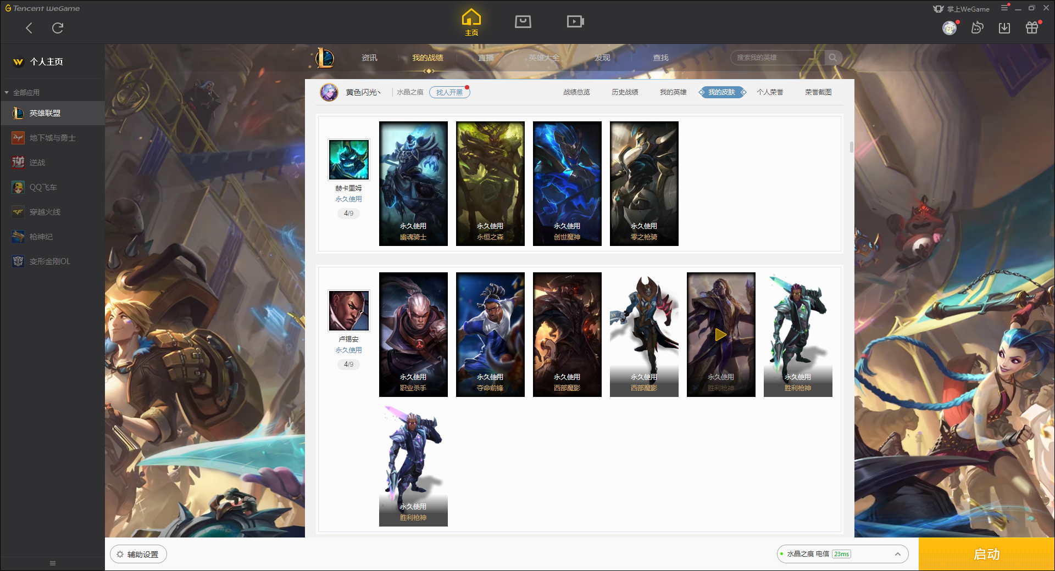Click the 卢锡安 champion portrait

[x=349, y=311]
